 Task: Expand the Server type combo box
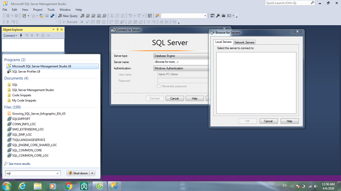coord(180,56)
